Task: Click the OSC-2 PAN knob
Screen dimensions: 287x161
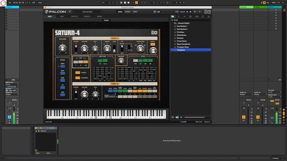Action: pyautogui.click(x=95, y=94)
